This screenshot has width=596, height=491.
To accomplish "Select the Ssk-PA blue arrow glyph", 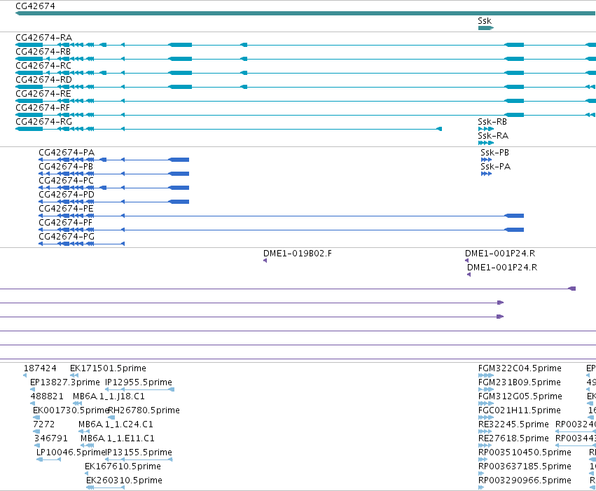I will (x=486, y=174).
